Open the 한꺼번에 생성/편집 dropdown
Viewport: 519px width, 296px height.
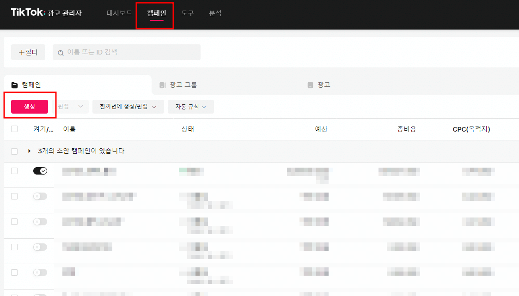[x=128, y=106]
